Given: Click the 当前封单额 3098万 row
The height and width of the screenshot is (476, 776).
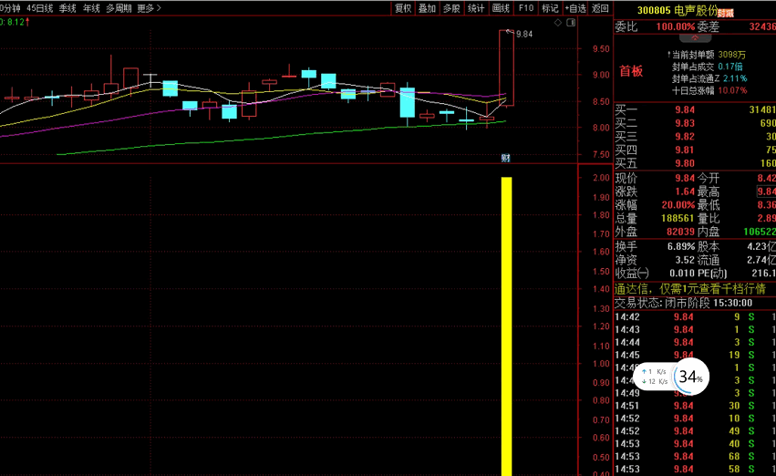Looking at the screenshot, I should pyautogui.click(x=706, y=55).
